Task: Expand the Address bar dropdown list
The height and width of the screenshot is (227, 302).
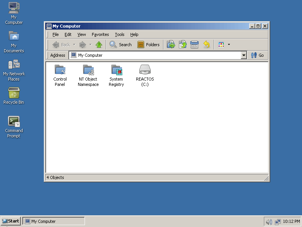Action: pyautogui.click(x=243, y=55)
